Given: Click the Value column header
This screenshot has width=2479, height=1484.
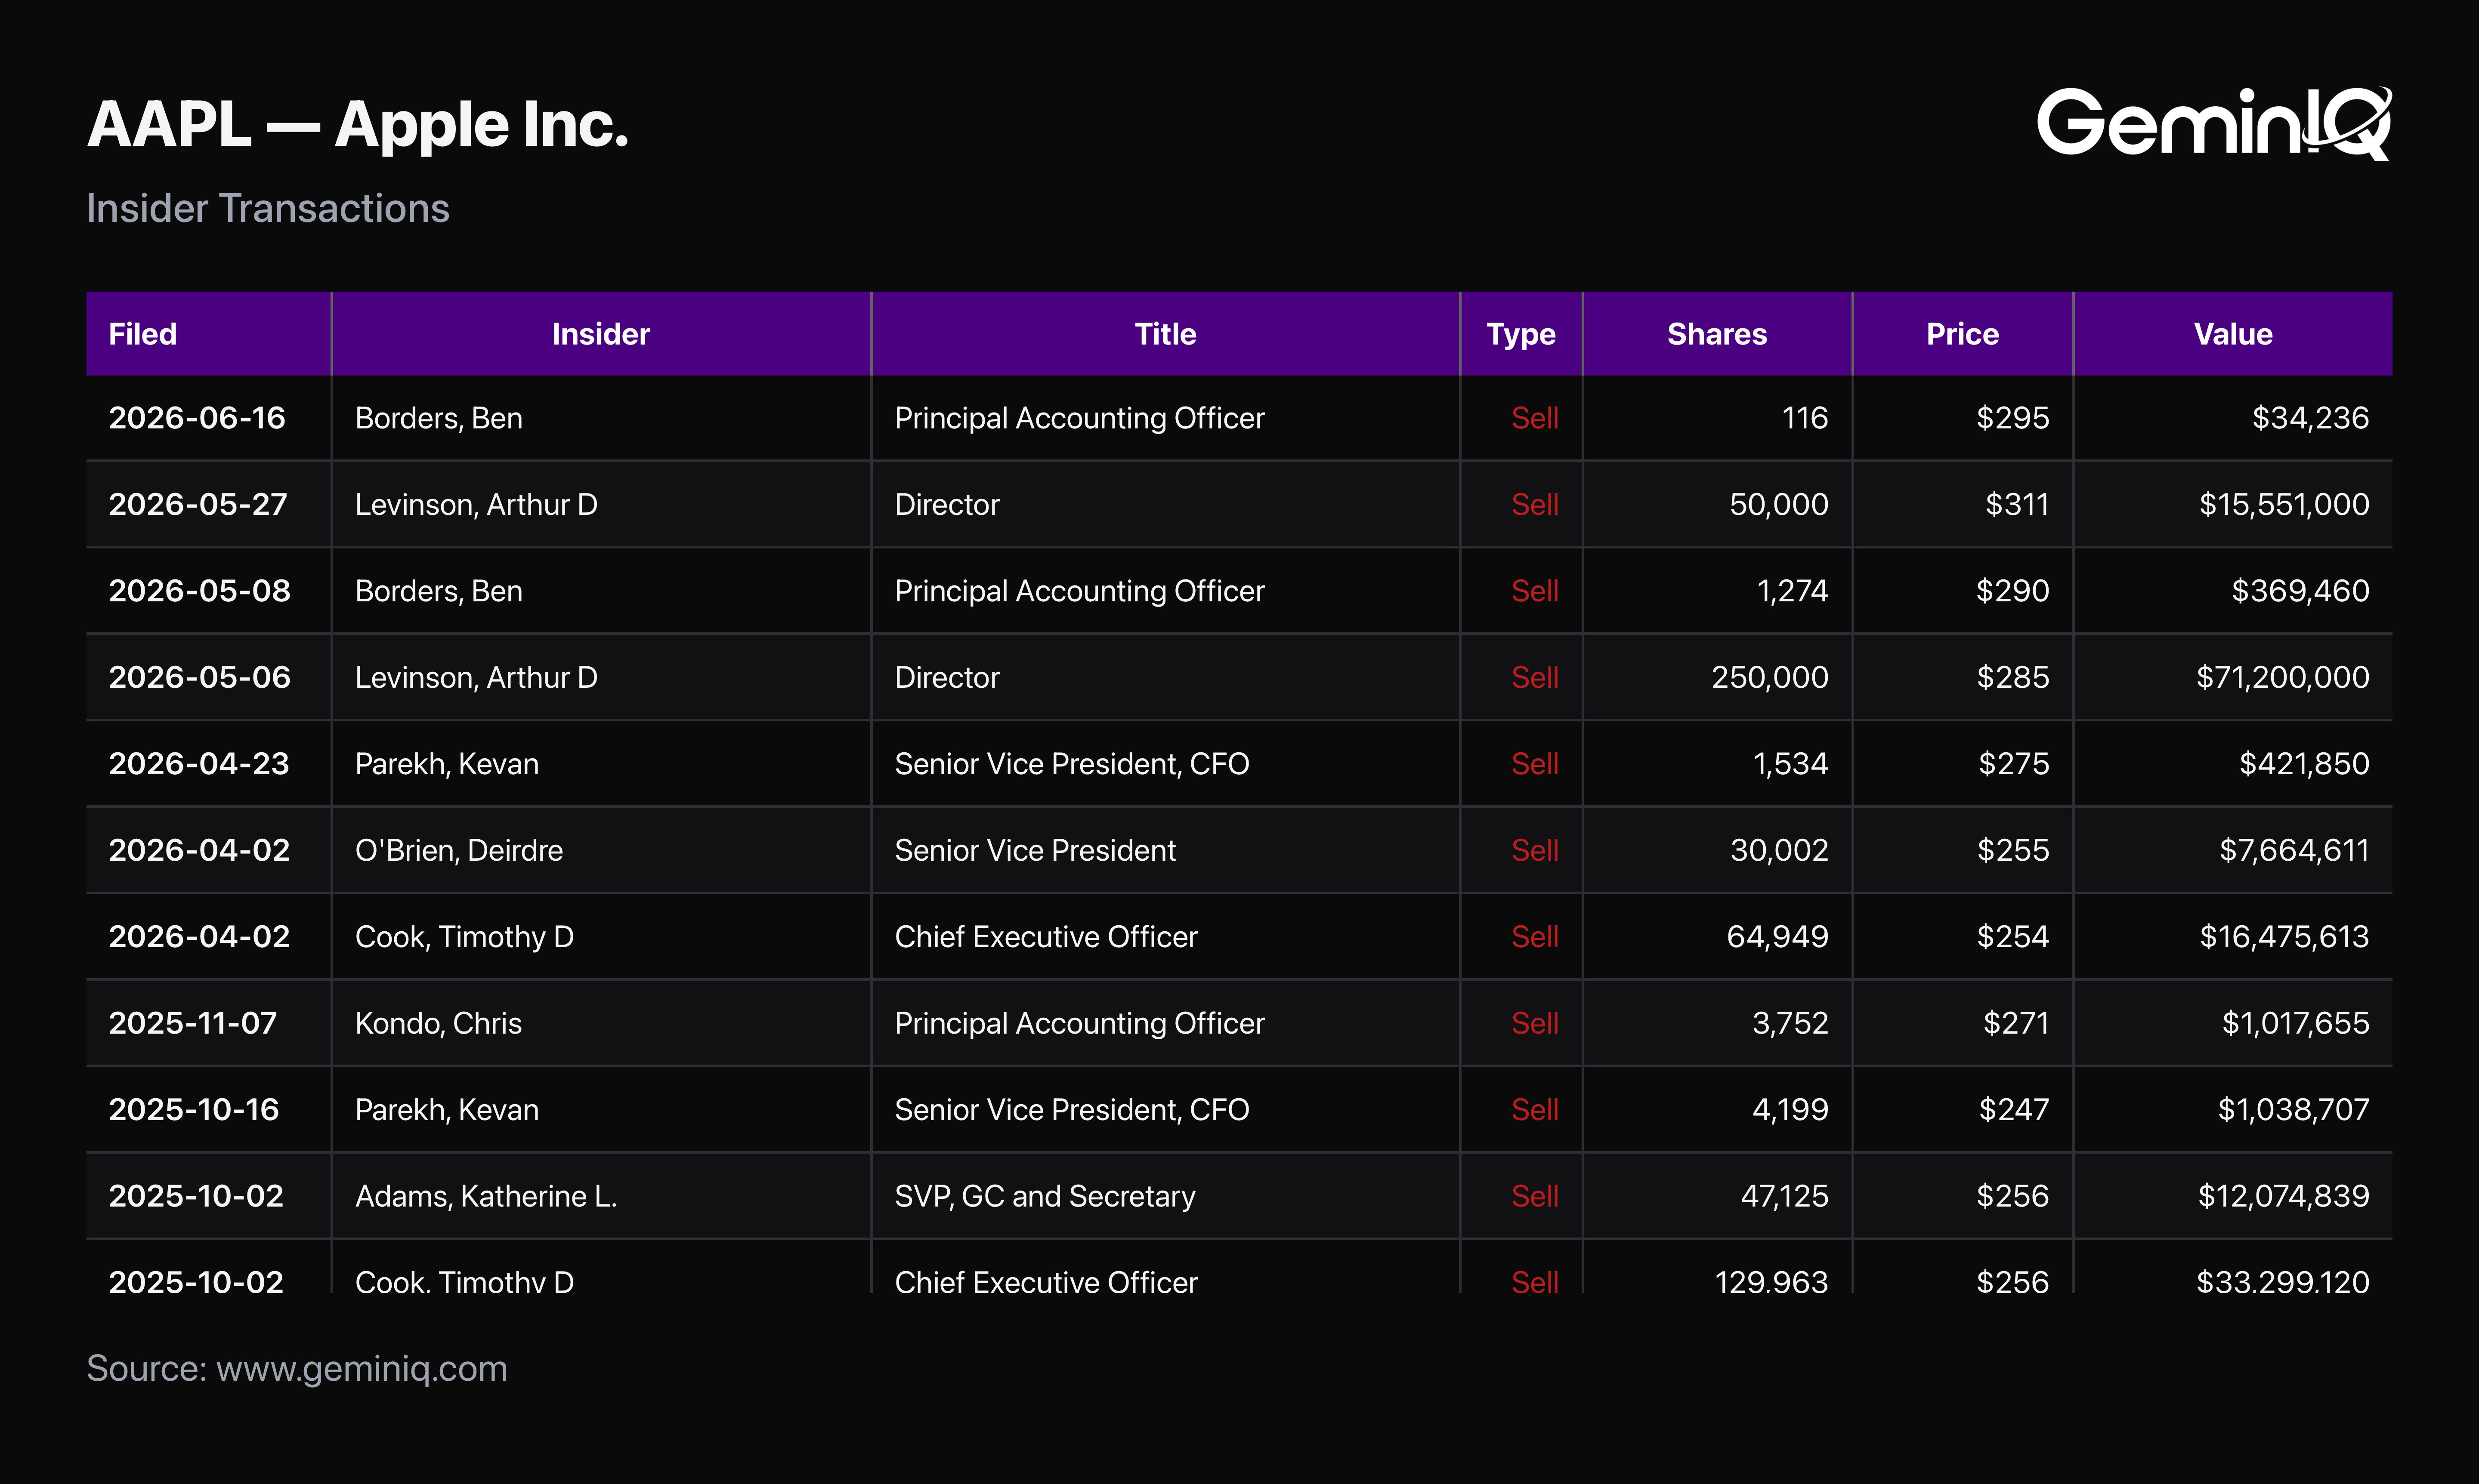Looking at the screenshot, I should [2232, 334].
